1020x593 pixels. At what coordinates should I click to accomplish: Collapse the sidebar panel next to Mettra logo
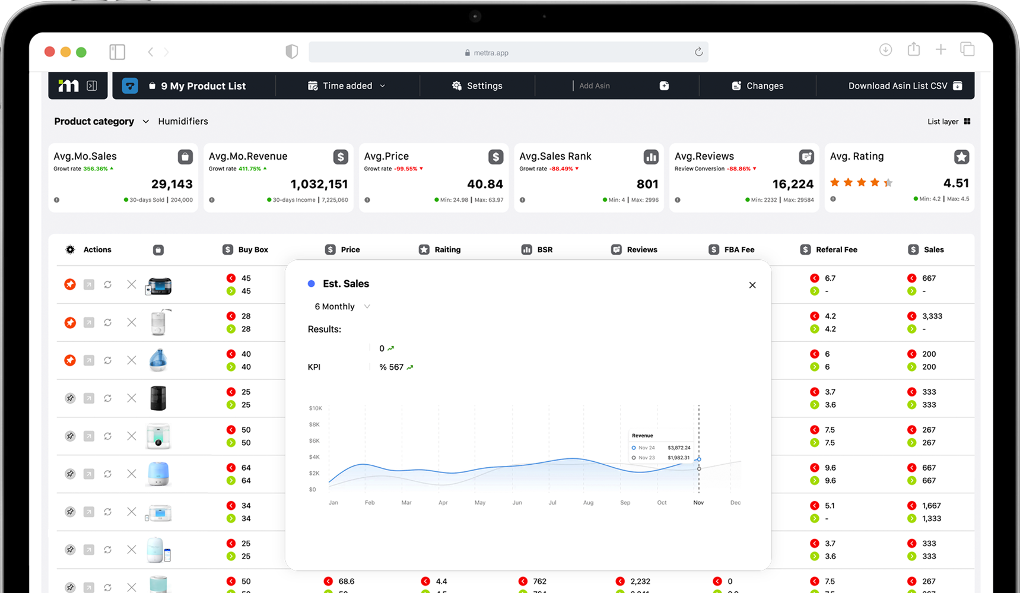pos(92,85)
